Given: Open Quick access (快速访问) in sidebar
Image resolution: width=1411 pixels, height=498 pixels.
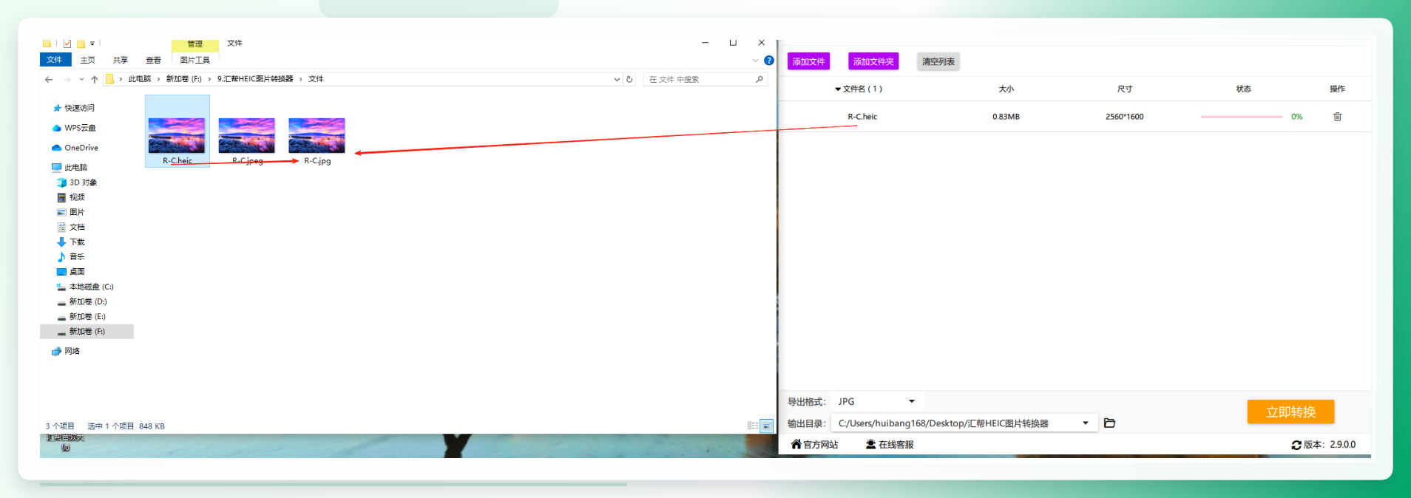Looking at the screenshot, I should coord(74,108).
